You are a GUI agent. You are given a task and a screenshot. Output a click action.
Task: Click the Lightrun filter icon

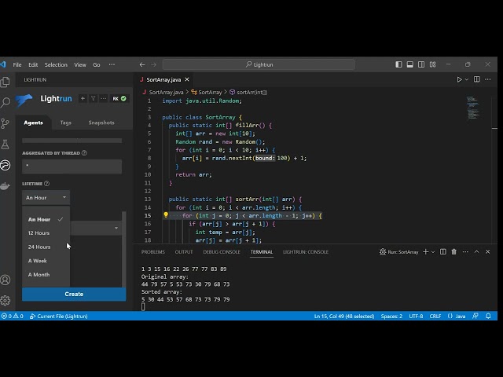click(93, 98)
